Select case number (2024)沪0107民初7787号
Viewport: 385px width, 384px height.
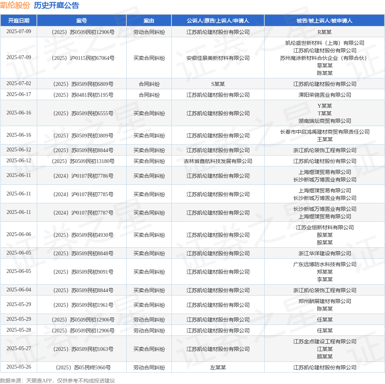tap(83, 213)
